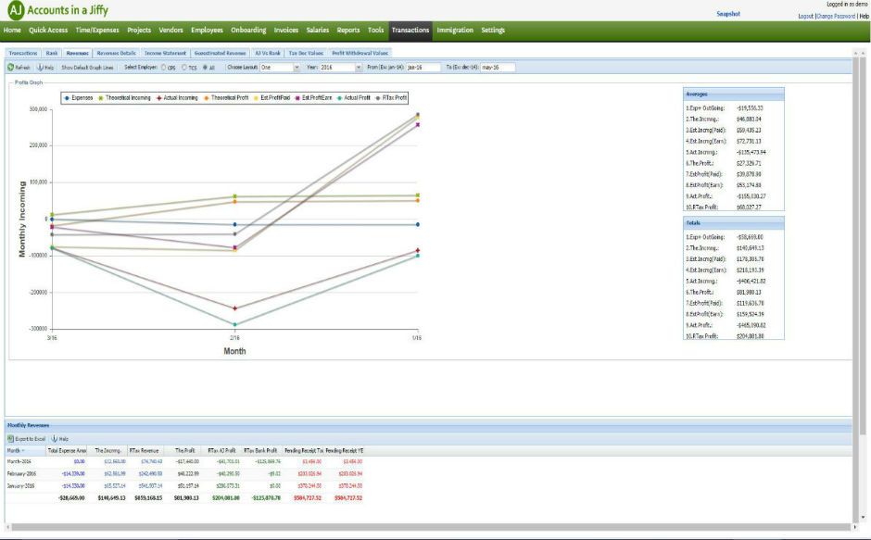Click the To date input field
Screen dimensions: 871x540
(x=498, y=68)
